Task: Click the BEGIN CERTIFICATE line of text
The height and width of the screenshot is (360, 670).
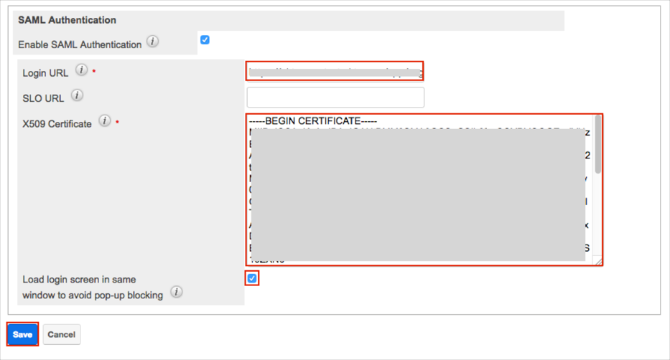Action: 313,121
